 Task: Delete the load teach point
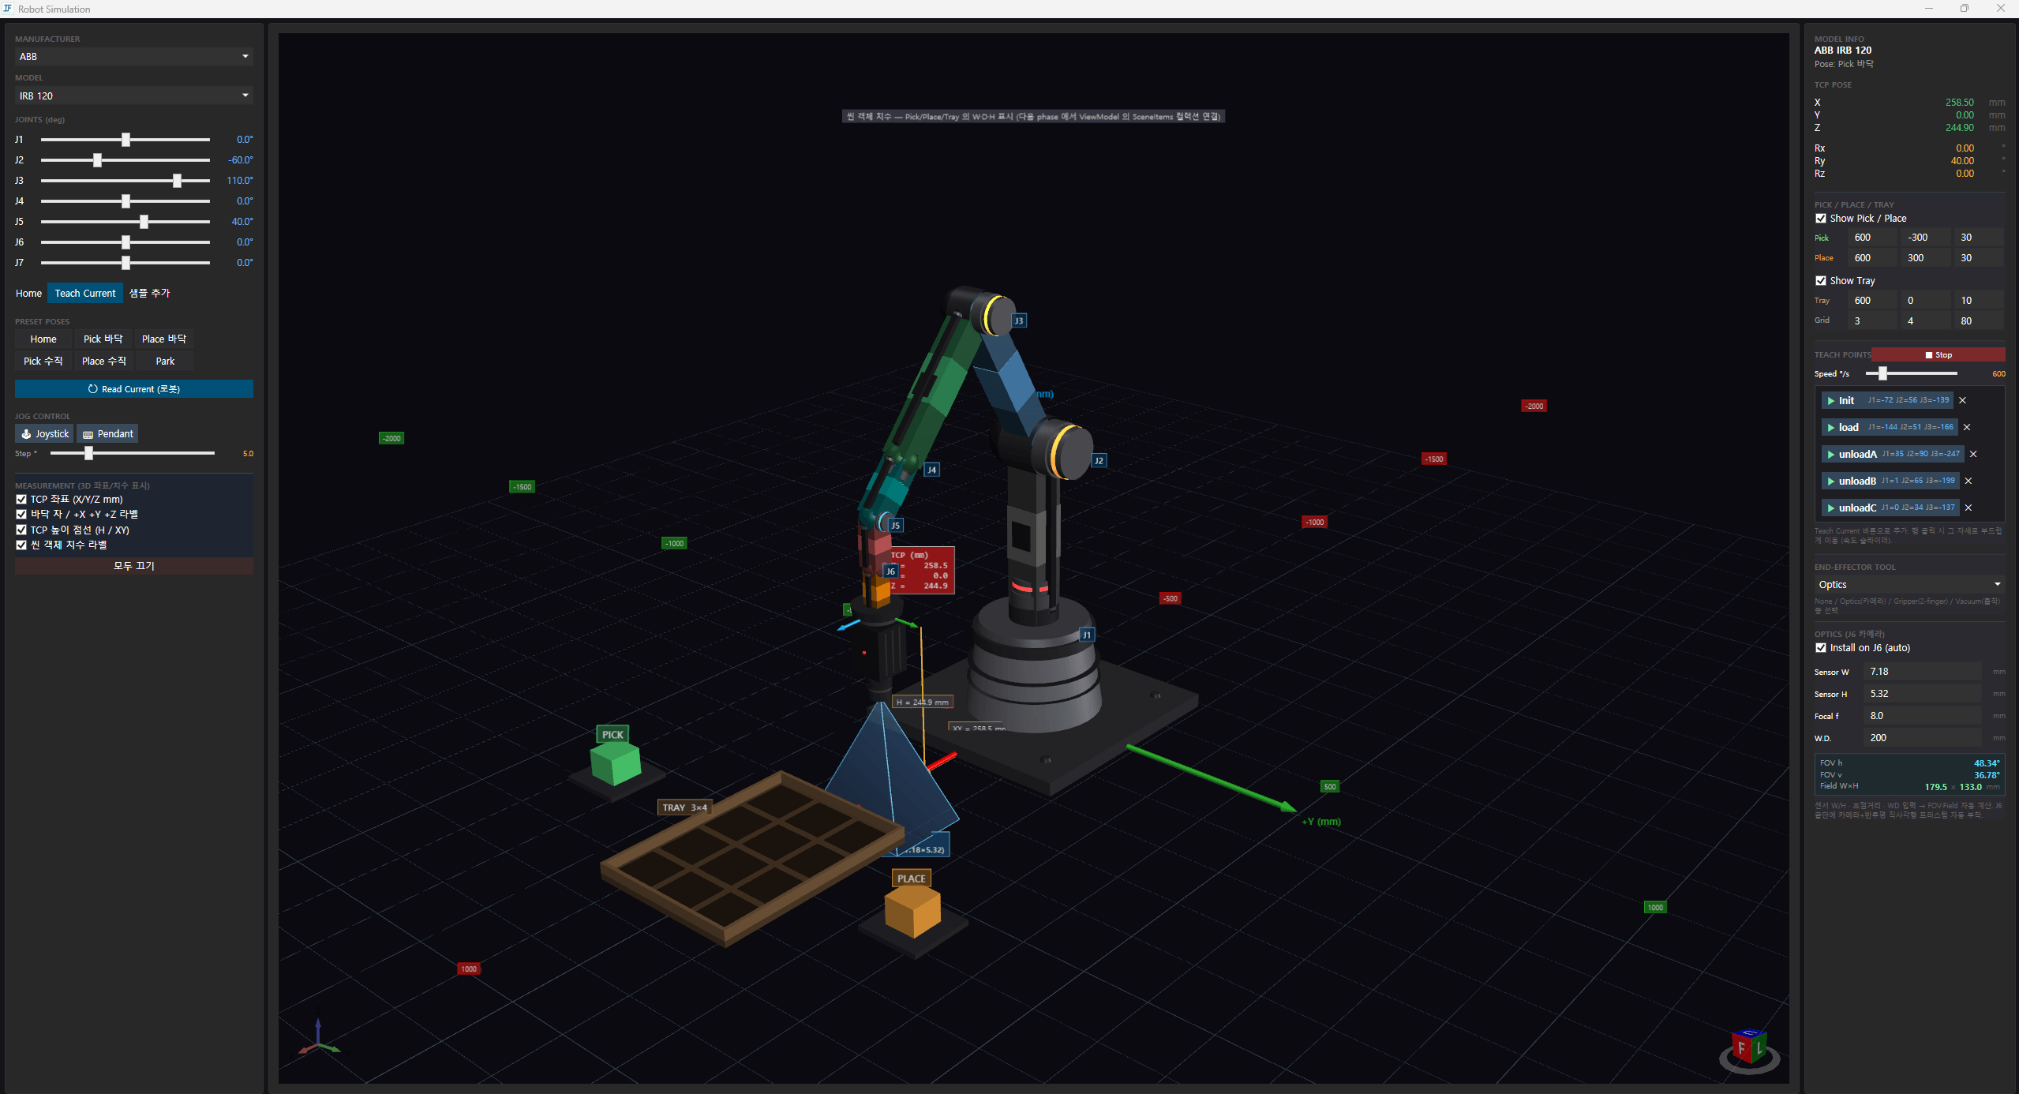coord(1967,427)
